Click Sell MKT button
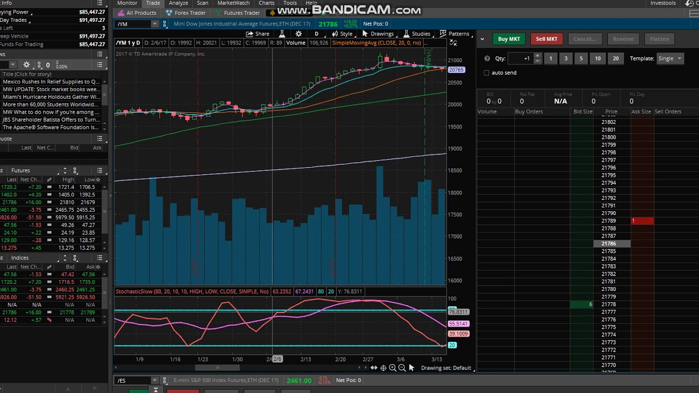699x393 pixels. pos(547,39)
